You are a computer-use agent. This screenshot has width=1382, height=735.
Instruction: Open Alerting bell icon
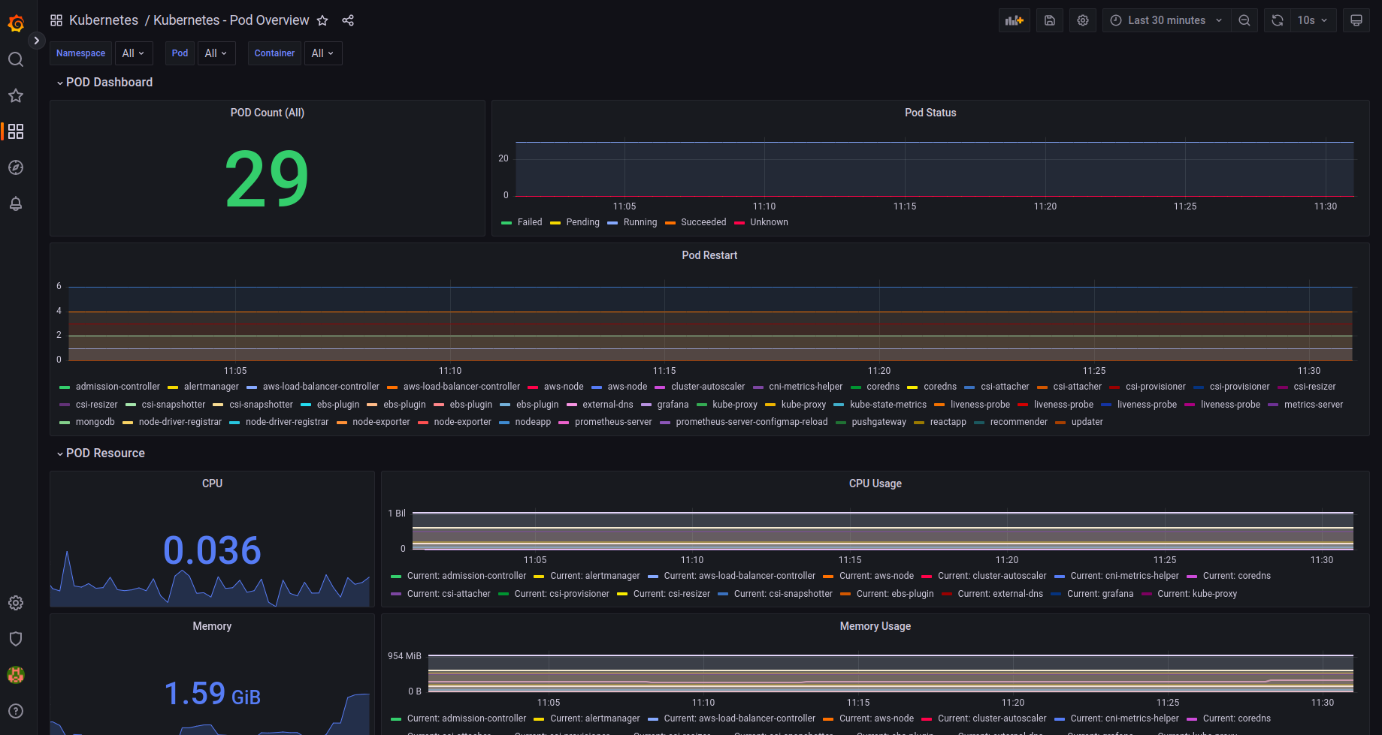pyautogui.click(x=16, y=203)
